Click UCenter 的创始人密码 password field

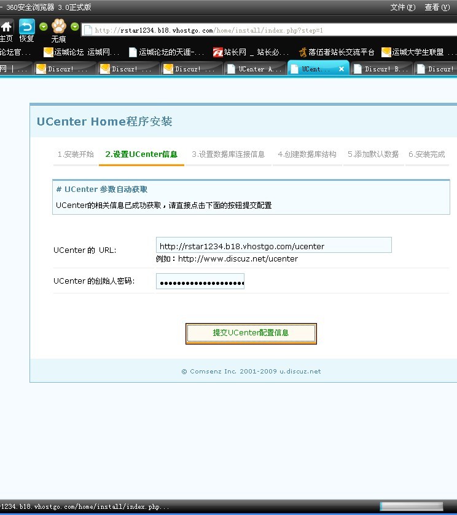click(200, 281)
